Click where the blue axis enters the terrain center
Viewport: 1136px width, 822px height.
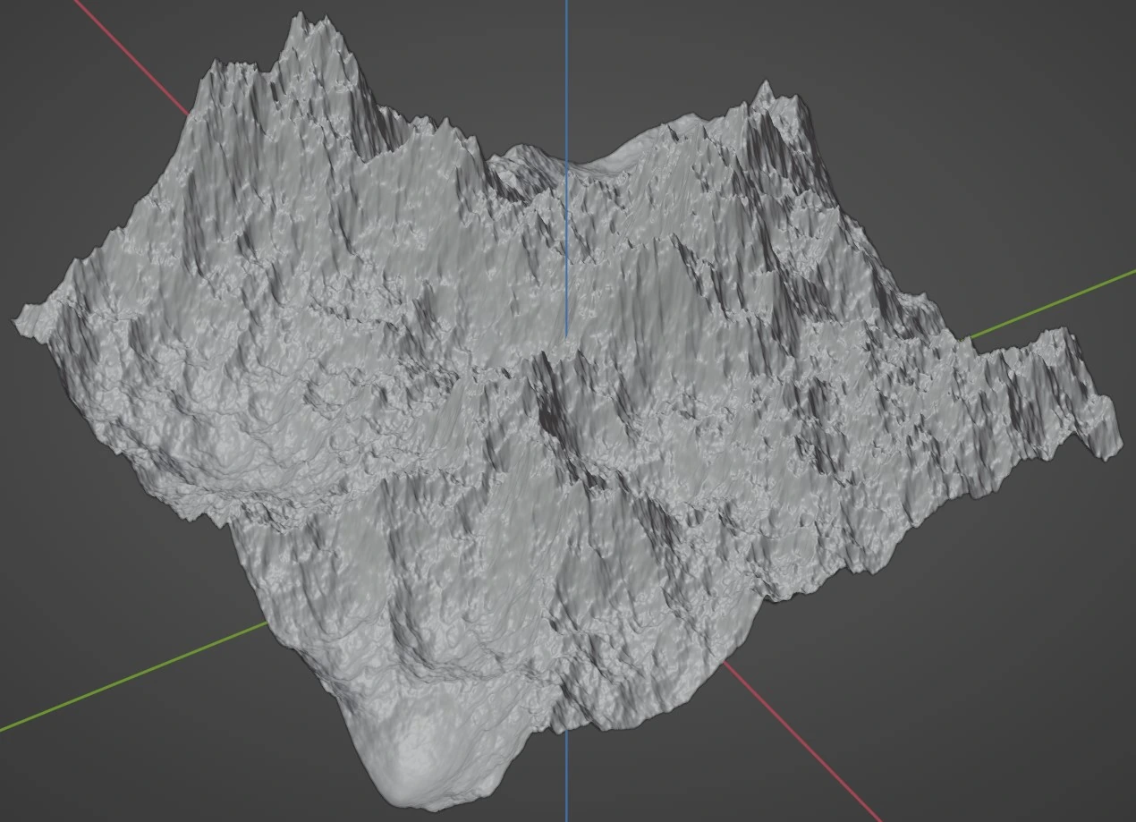pyautogui.click(x=566, y=335)
